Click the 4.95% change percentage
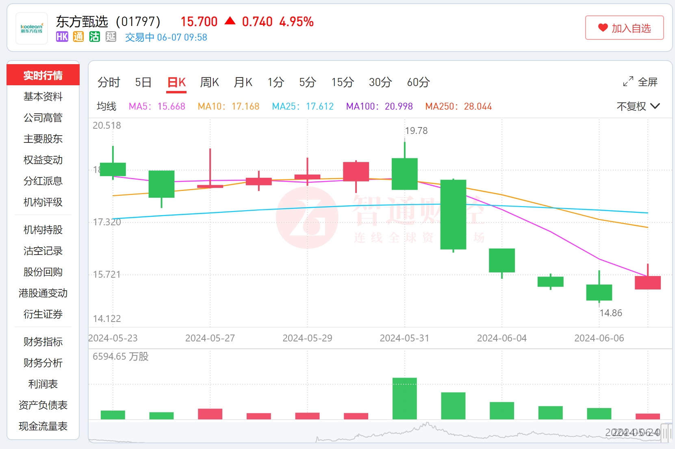Viewport: 675px width, 449px height. point(296,22)
